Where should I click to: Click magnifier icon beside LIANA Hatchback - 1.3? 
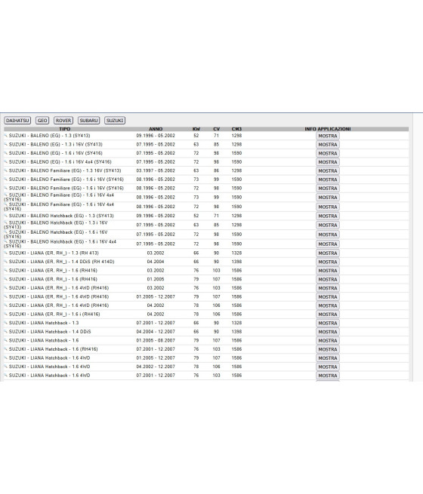tap(6, 323)
